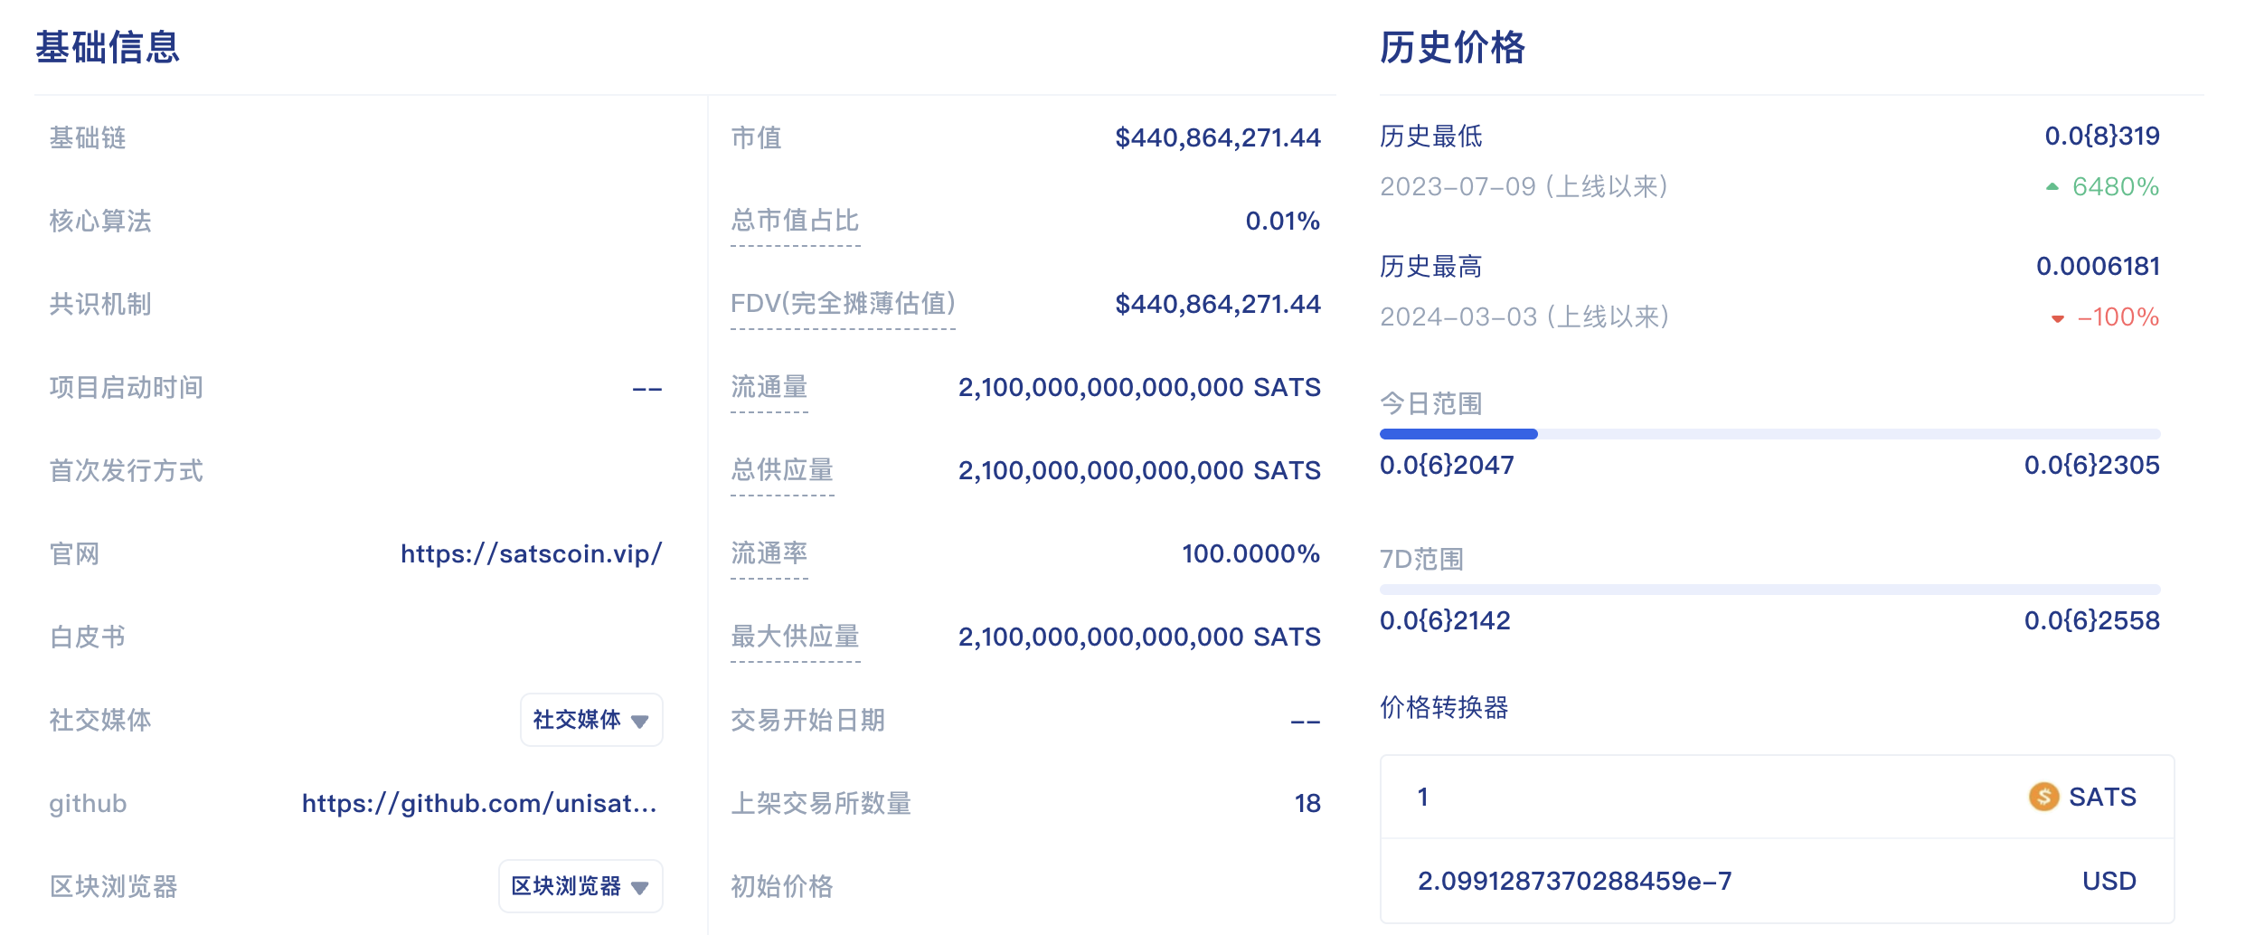Click the 7D范围 price range bar
The width and height of the screenshot is (2255, 935).
click(x=1769, y=590)
